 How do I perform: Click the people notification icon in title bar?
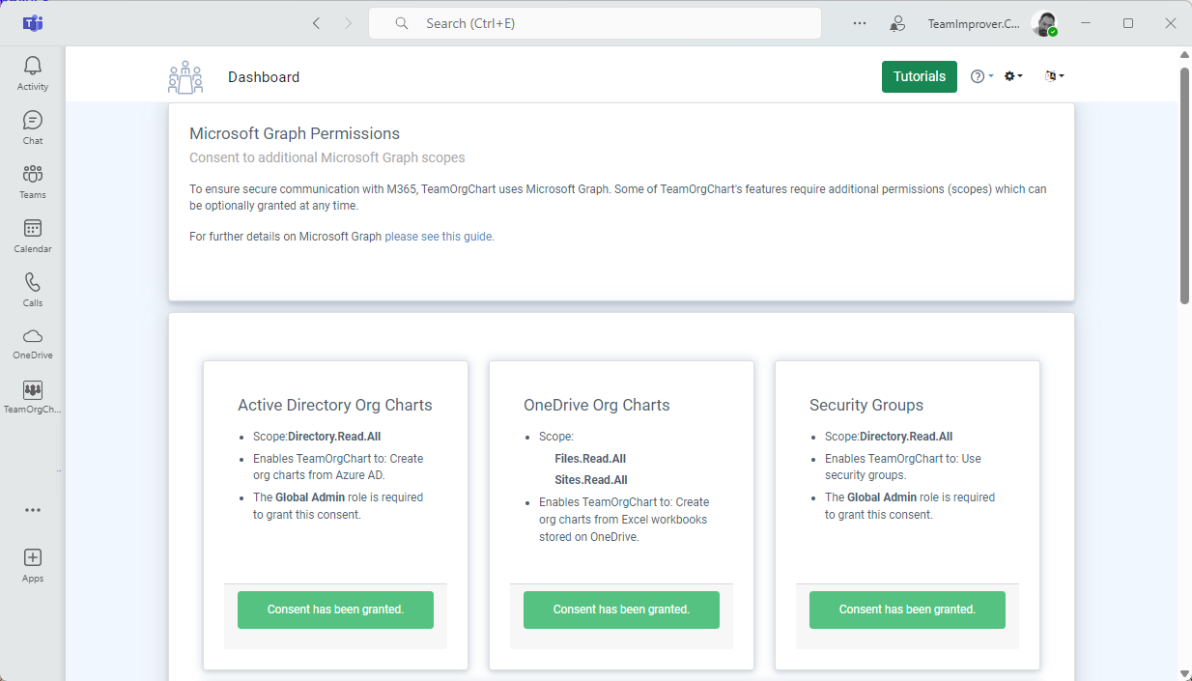[x=898, y=23]
